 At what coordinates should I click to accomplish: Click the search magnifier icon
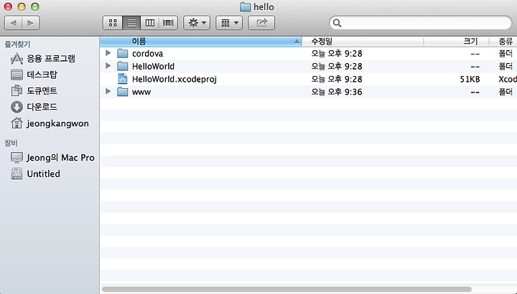[x=337, y=23]
